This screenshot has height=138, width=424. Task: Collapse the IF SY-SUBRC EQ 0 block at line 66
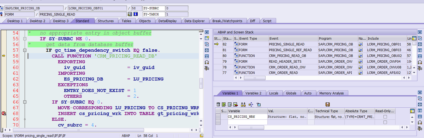(25, 102)
